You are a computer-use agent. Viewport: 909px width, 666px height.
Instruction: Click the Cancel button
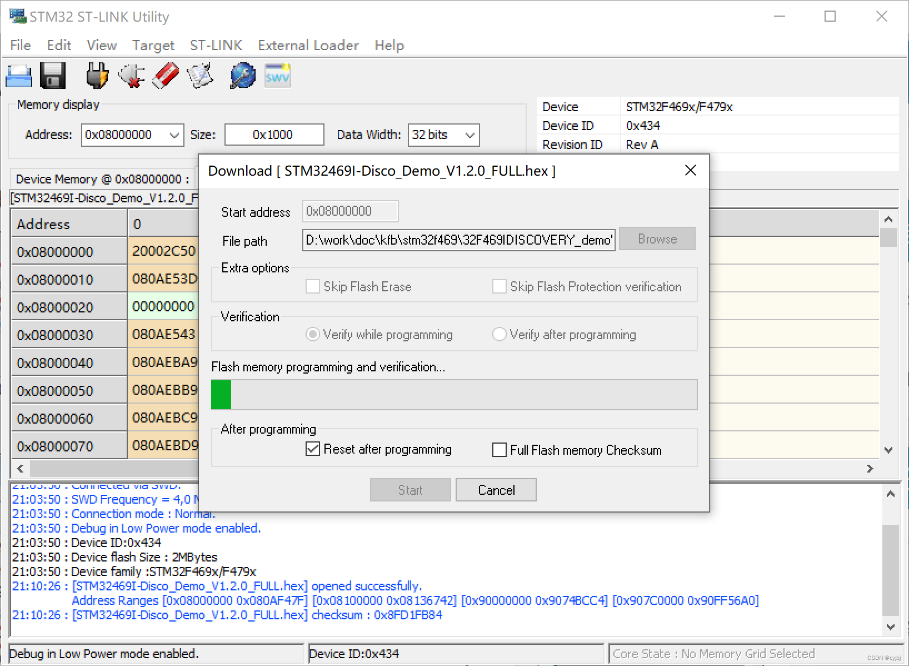(496, 490)
